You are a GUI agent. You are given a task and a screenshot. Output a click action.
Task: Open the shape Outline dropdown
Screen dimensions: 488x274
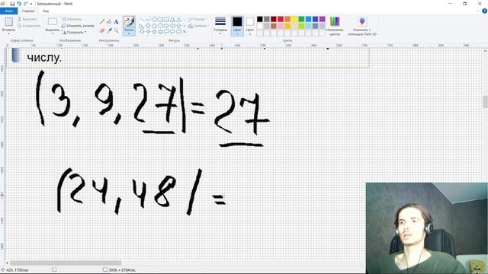point(197,19)
